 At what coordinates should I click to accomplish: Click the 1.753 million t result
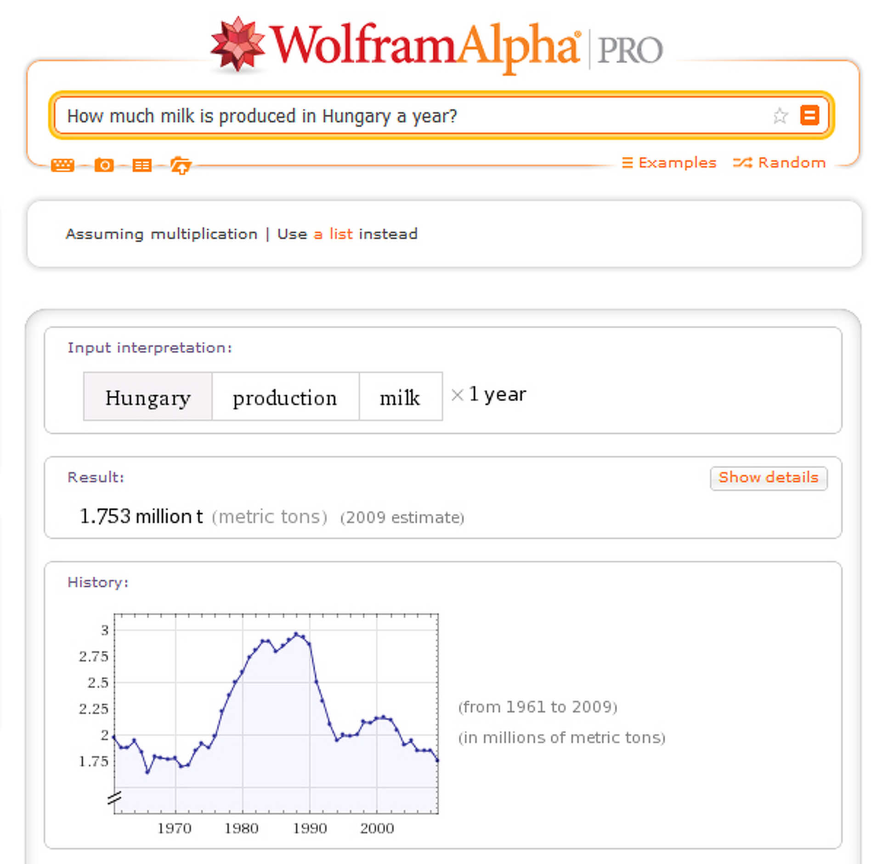coord(141,516)
